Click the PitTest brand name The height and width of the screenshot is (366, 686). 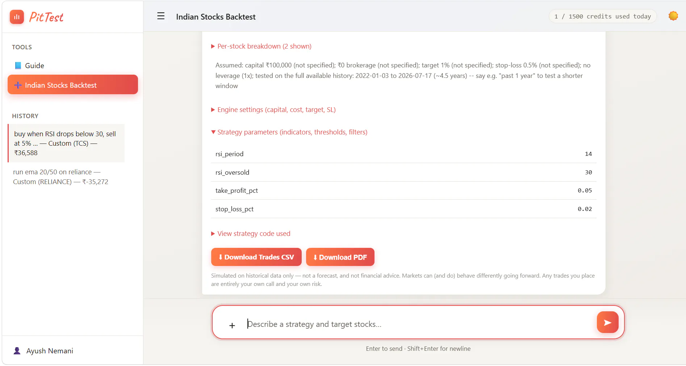46,17
